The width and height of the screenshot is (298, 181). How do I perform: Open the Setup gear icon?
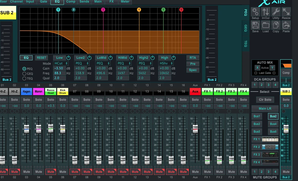tap(255, 12)
